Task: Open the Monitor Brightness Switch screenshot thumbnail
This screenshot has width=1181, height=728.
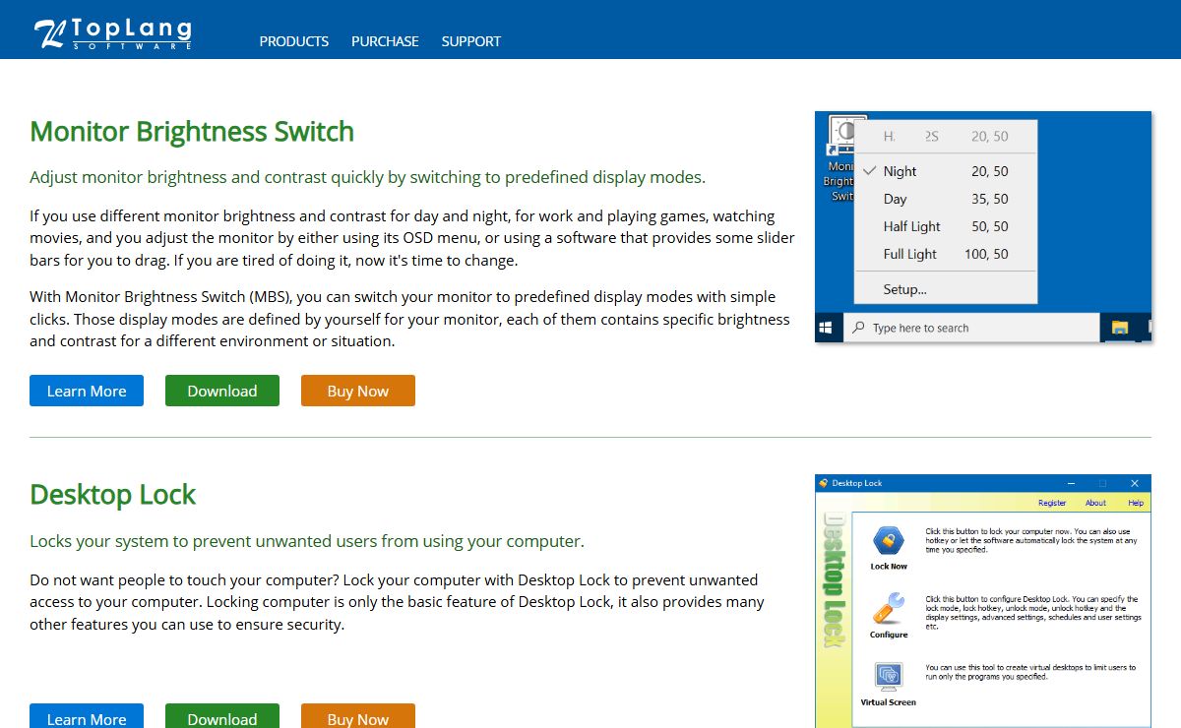Action: pos(983,226)
